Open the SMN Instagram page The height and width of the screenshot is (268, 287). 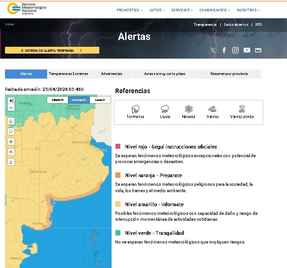[235, 50]
